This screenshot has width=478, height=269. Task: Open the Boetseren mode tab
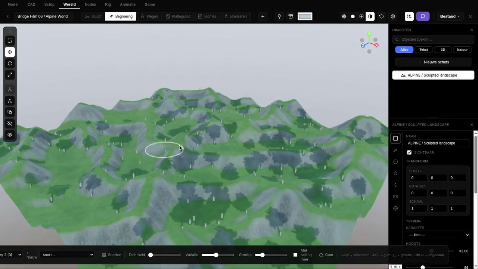235,16
